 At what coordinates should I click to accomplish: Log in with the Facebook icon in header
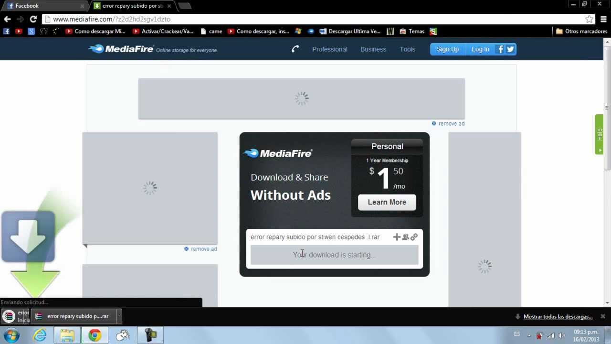tap(501, 49)
